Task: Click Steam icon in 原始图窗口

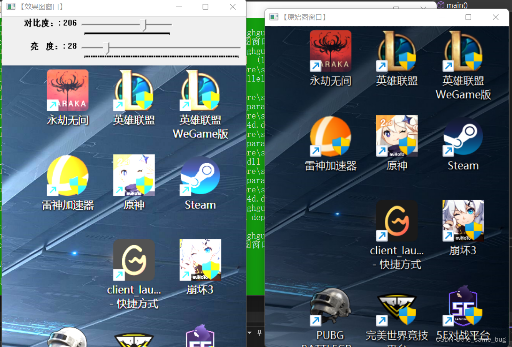Action: [463, 136]
